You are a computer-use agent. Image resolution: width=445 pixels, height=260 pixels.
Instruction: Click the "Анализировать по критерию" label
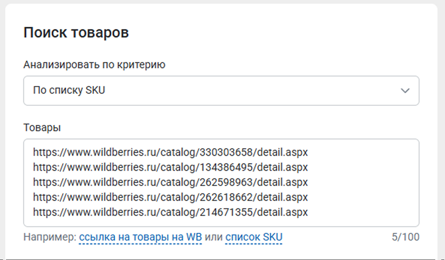94,65
